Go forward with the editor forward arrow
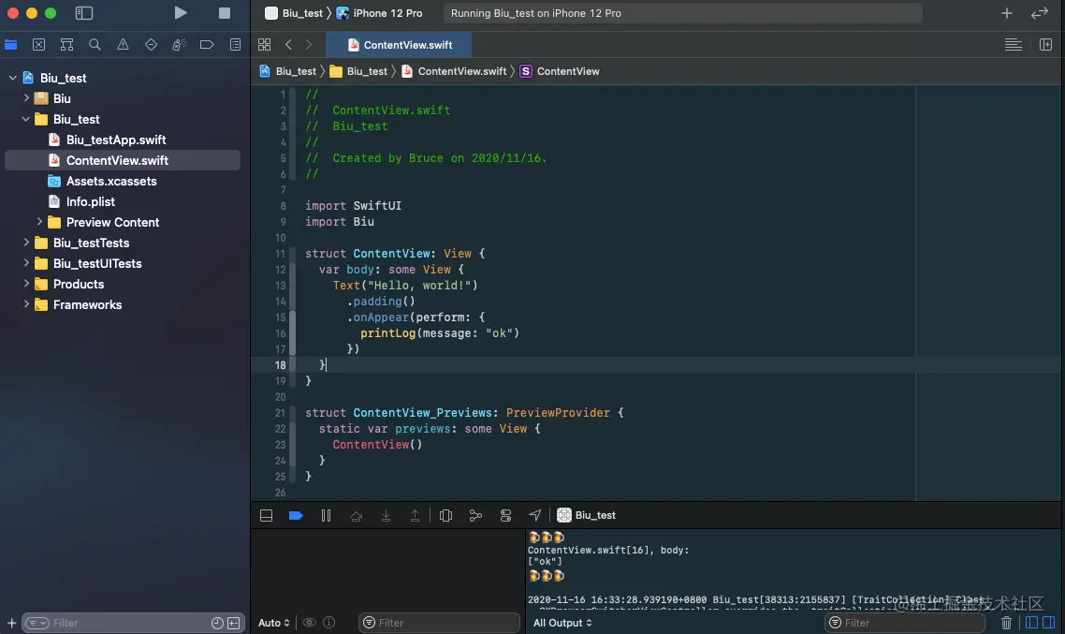 (x=308, y=44)
